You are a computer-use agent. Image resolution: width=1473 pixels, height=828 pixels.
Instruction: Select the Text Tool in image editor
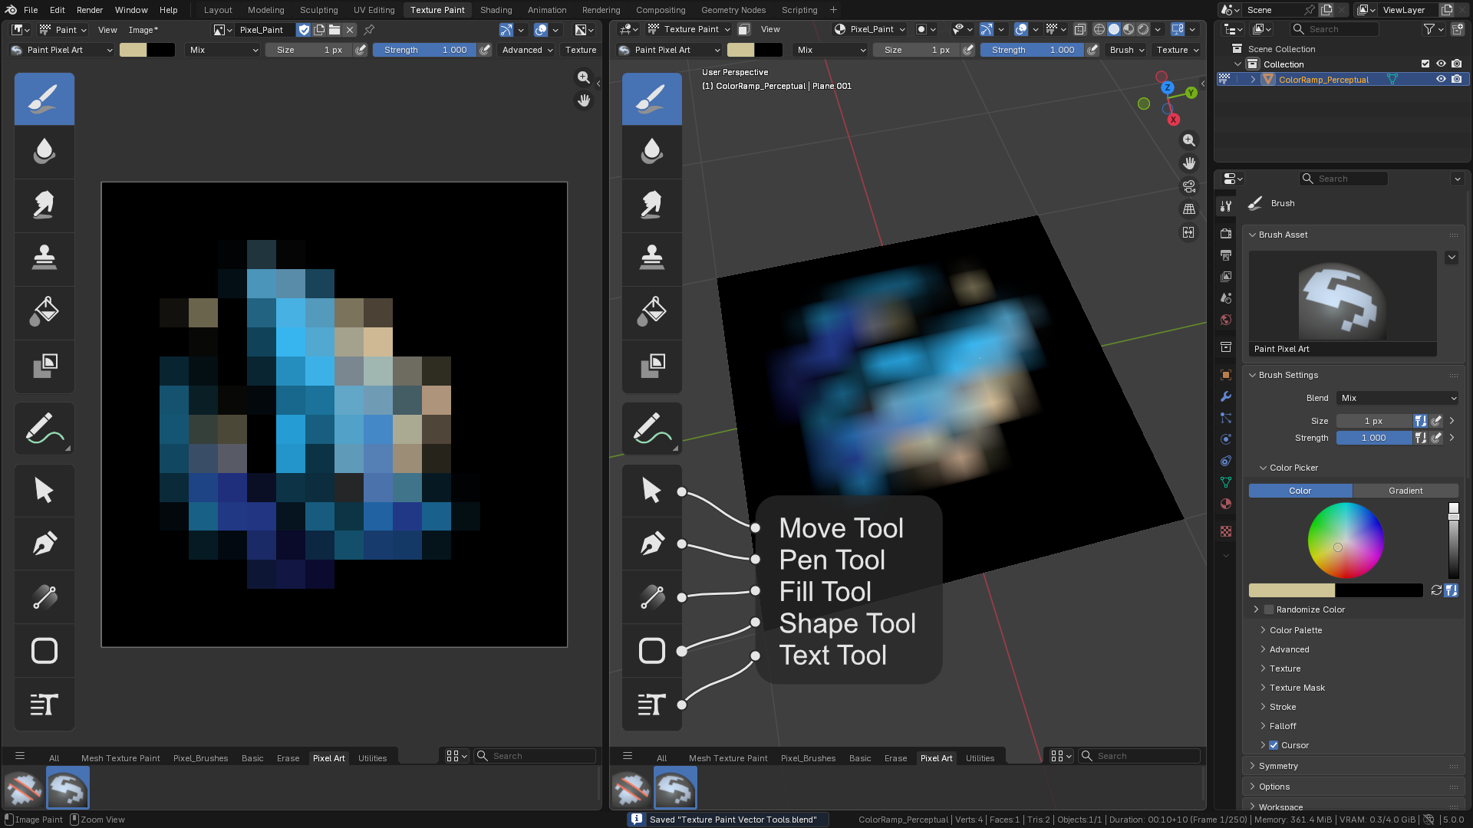pyautogui.click(x=44, y=705)
